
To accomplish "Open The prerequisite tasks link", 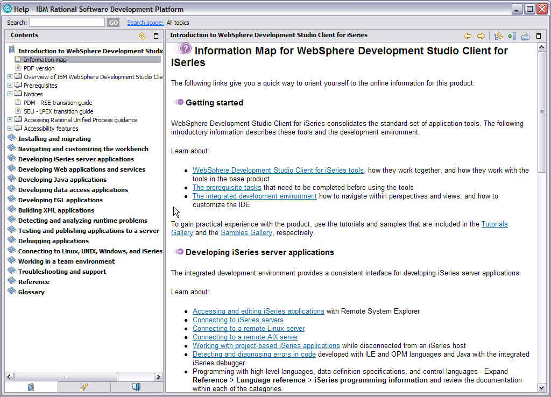I will coord(227,187).
